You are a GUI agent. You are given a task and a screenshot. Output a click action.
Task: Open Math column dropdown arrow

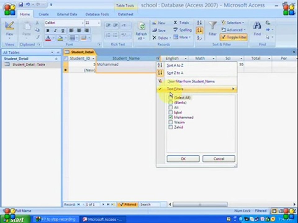click(214, 59)
